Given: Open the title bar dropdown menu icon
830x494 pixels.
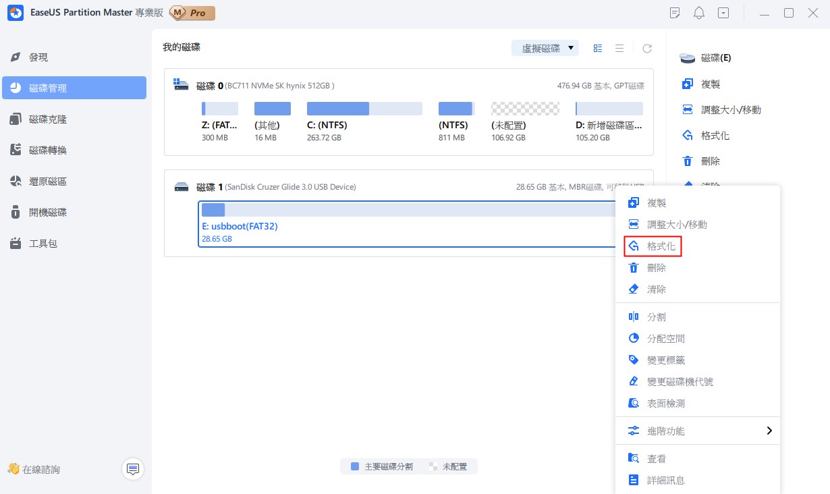Looking at the screenshot, I should point(723,13).
